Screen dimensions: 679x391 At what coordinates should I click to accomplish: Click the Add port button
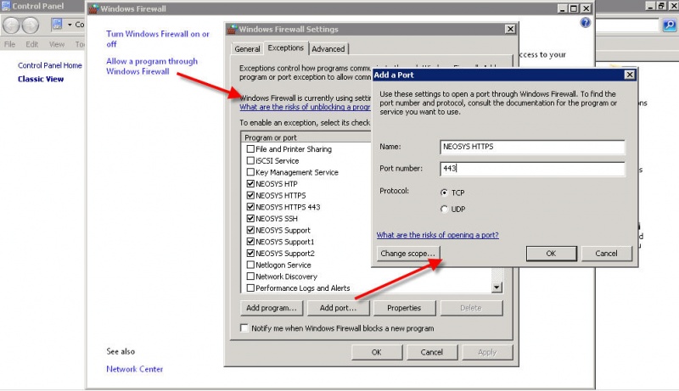coord(338,308)
